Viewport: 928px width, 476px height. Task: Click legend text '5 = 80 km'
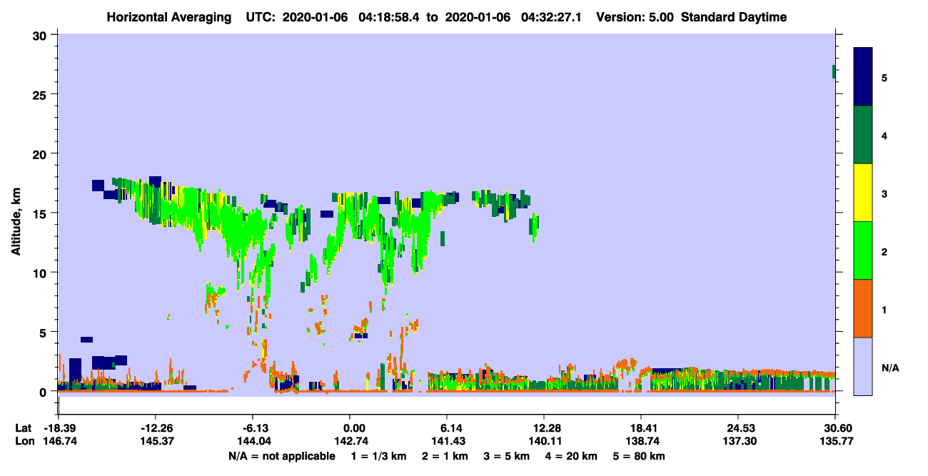pos(638,456)
